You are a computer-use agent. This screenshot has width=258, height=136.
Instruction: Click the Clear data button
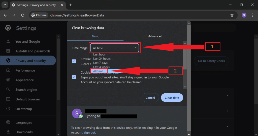coord(172,98)
